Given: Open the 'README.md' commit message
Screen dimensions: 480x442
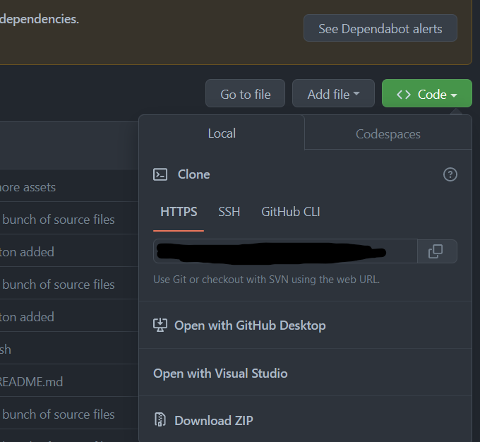Looking at the screenshot, I should click(31, 382).
